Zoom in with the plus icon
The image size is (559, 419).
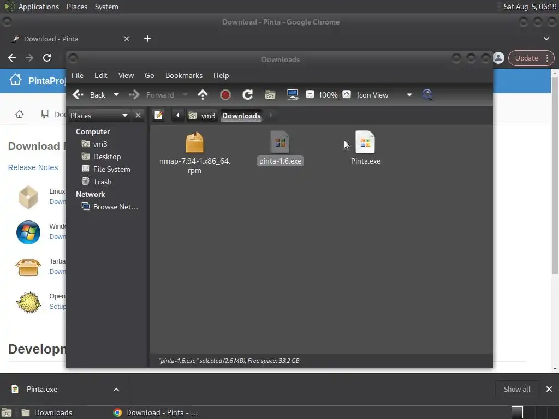click(347, 95)
